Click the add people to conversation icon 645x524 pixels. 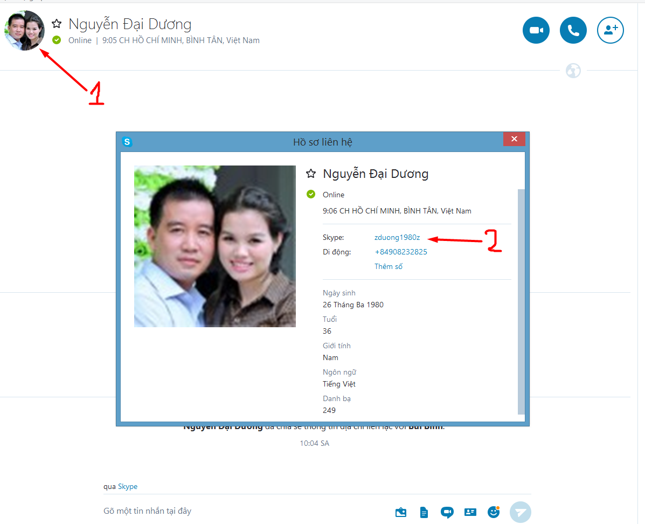(x=610, y=30)
